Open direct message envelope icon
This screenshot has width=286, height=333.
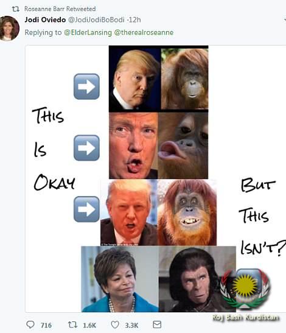(x=157, y=324)
